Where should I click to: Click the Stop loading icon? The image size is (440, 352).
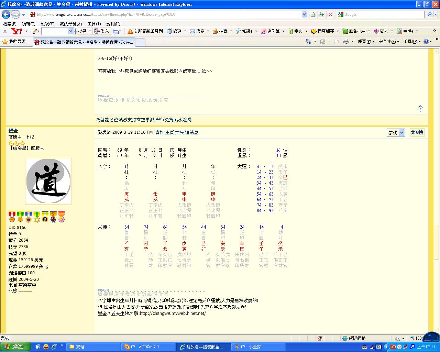pos(330,14)
